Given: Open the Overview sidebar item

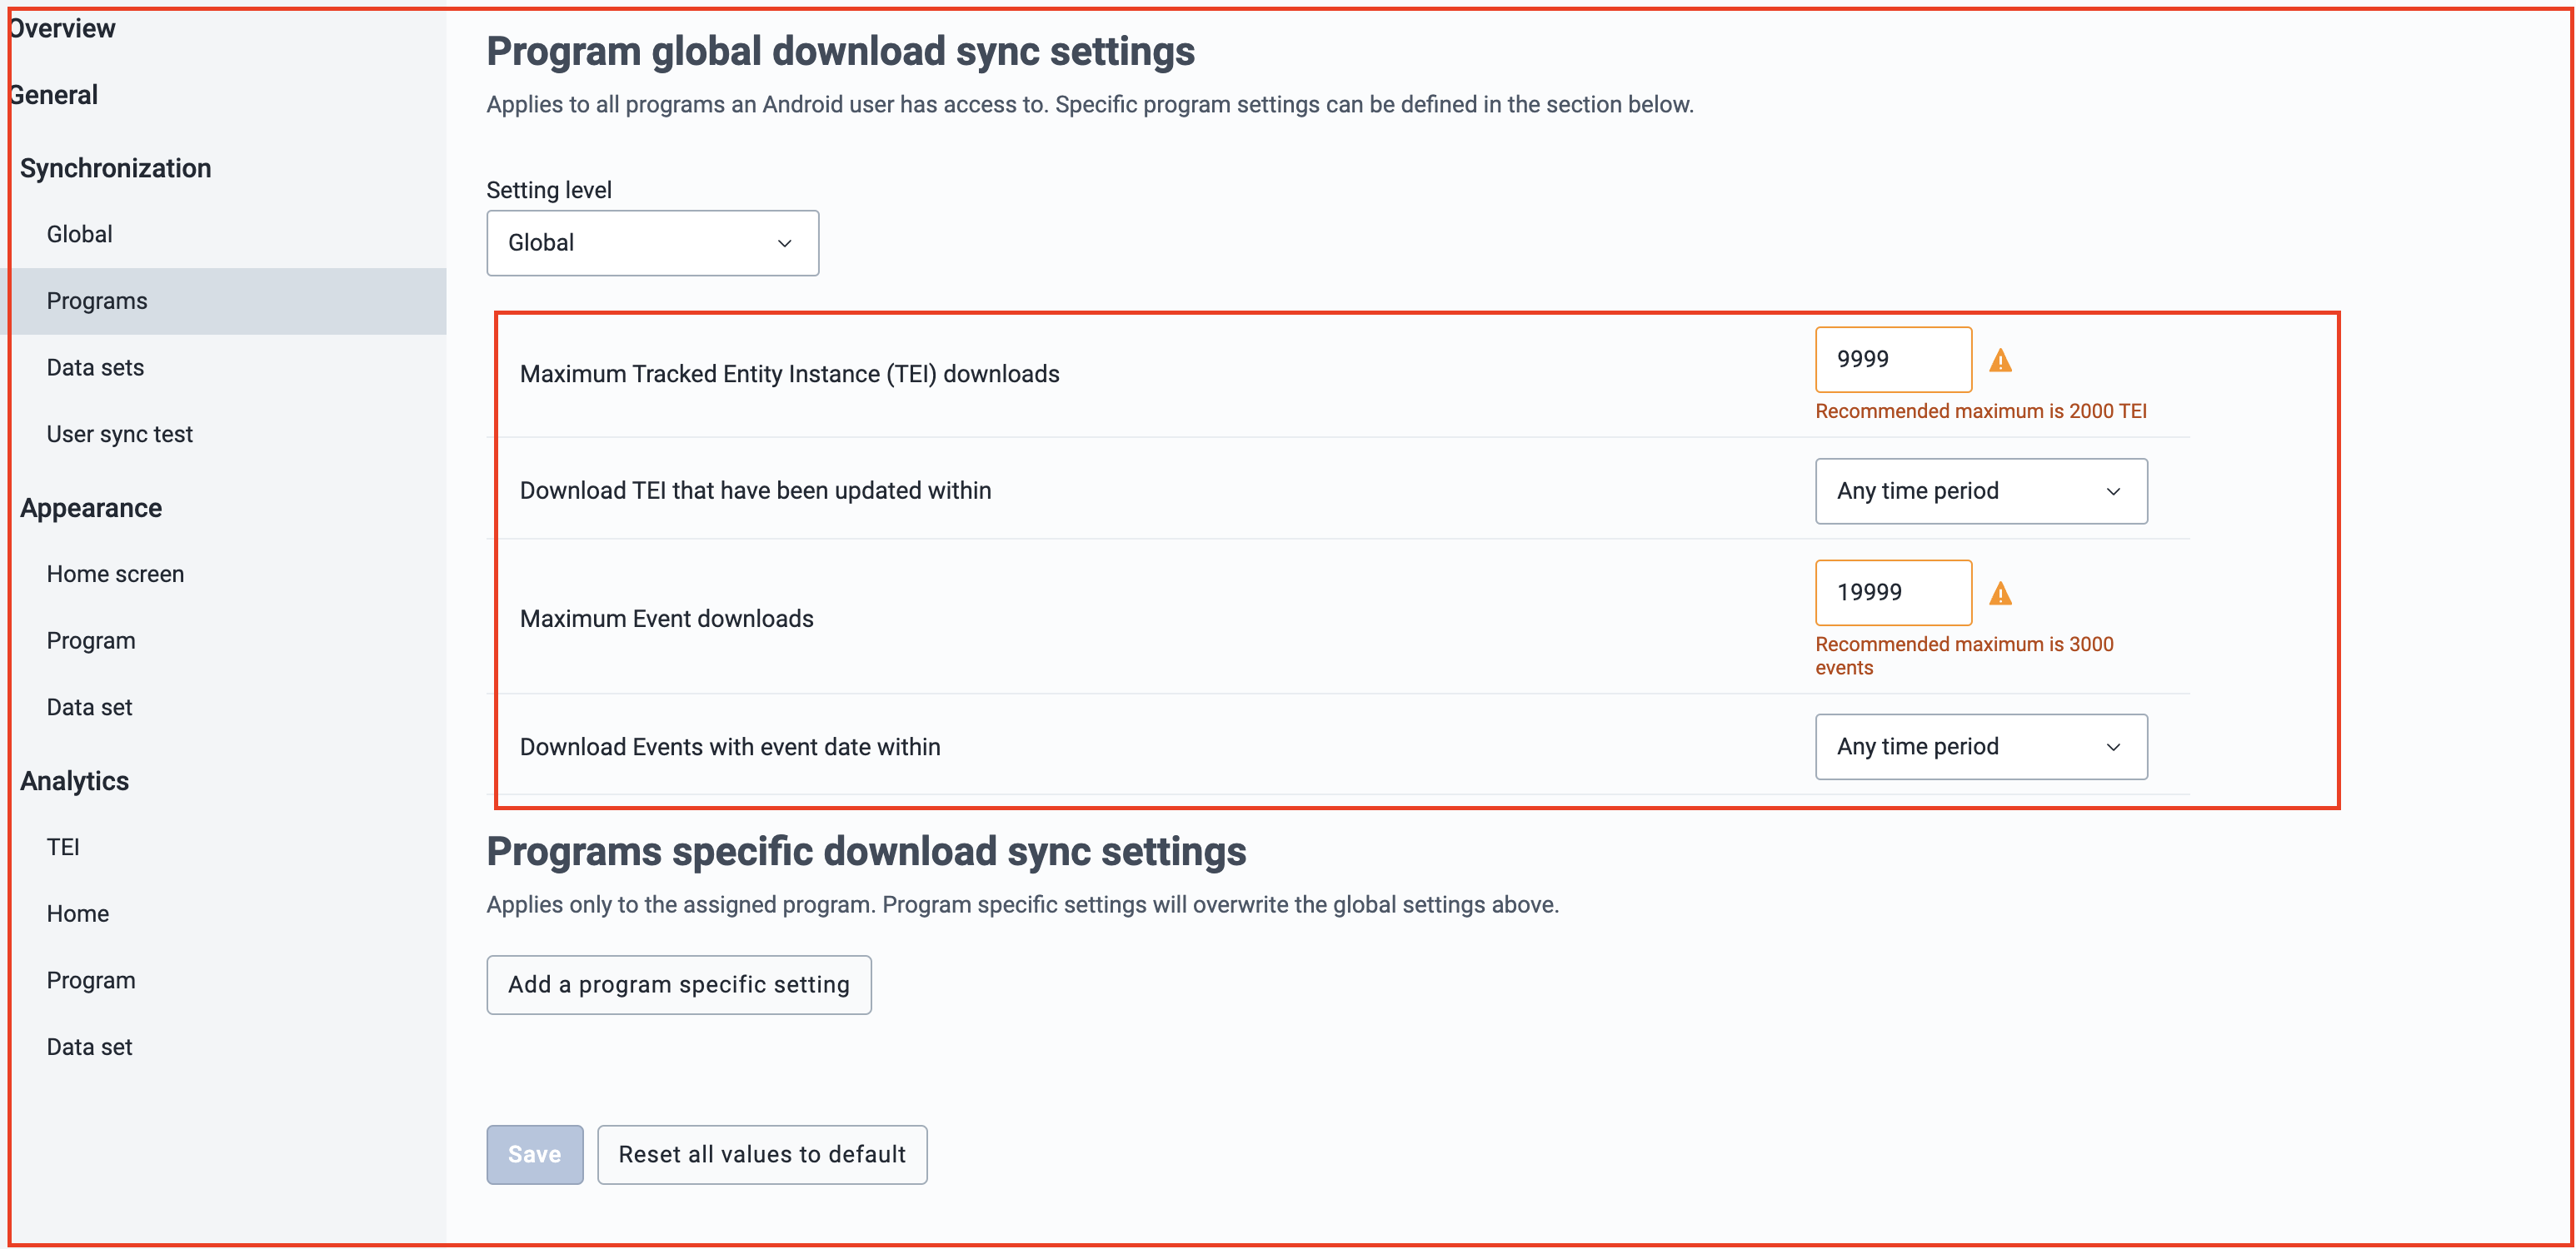Looking at the screenshot, I should [62, 28].
